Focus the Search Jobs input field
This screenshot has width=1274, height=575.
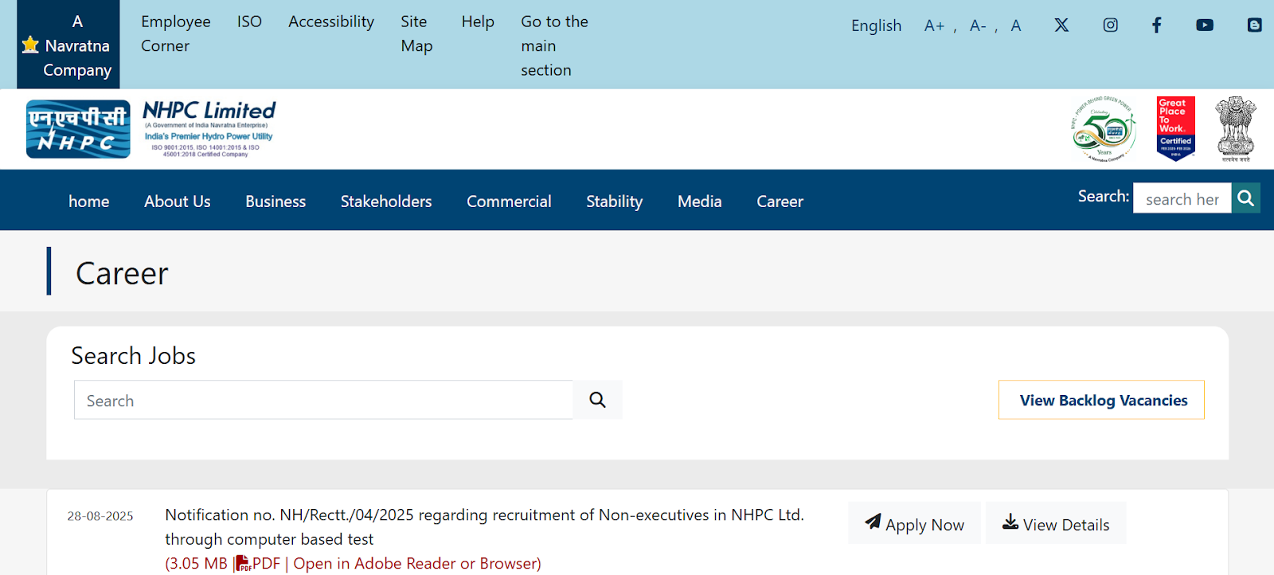coord(324,400)
